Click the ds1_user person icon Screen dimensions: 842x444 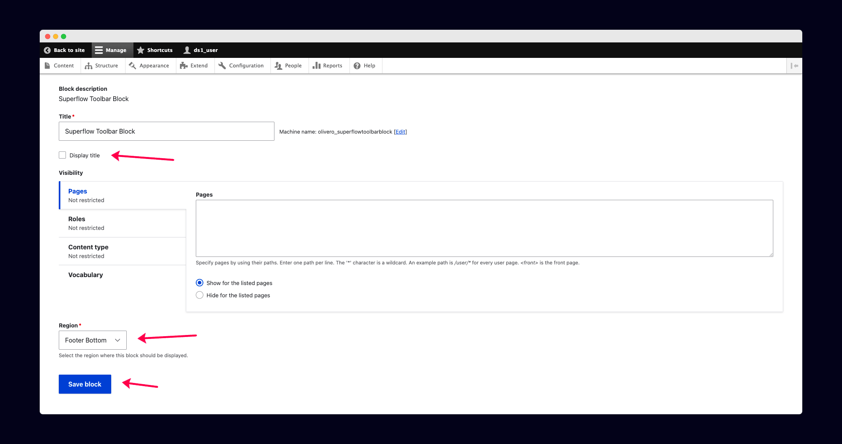[x=187, y=50]
